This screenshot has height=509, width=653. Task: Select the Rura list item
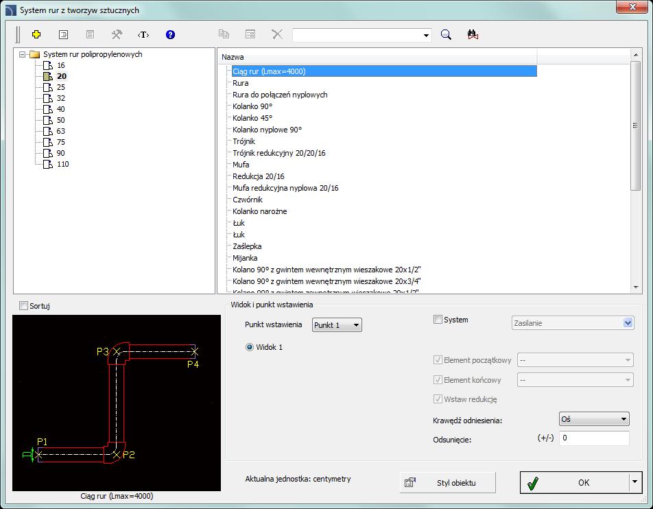point(240,83)
